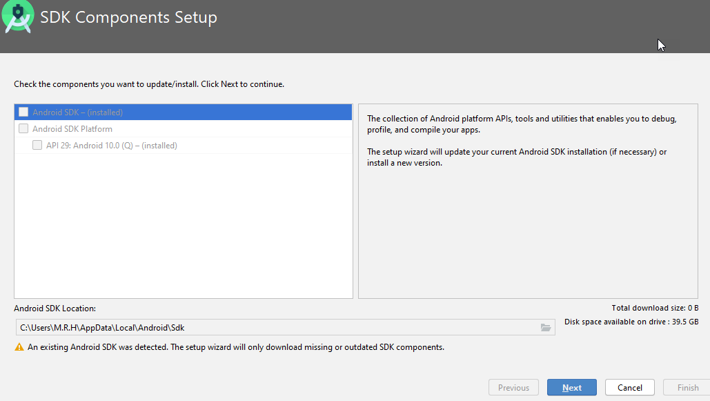Go back with the Previous button
The height and width of the screenshot is (401, 710).
pos(513,387)
